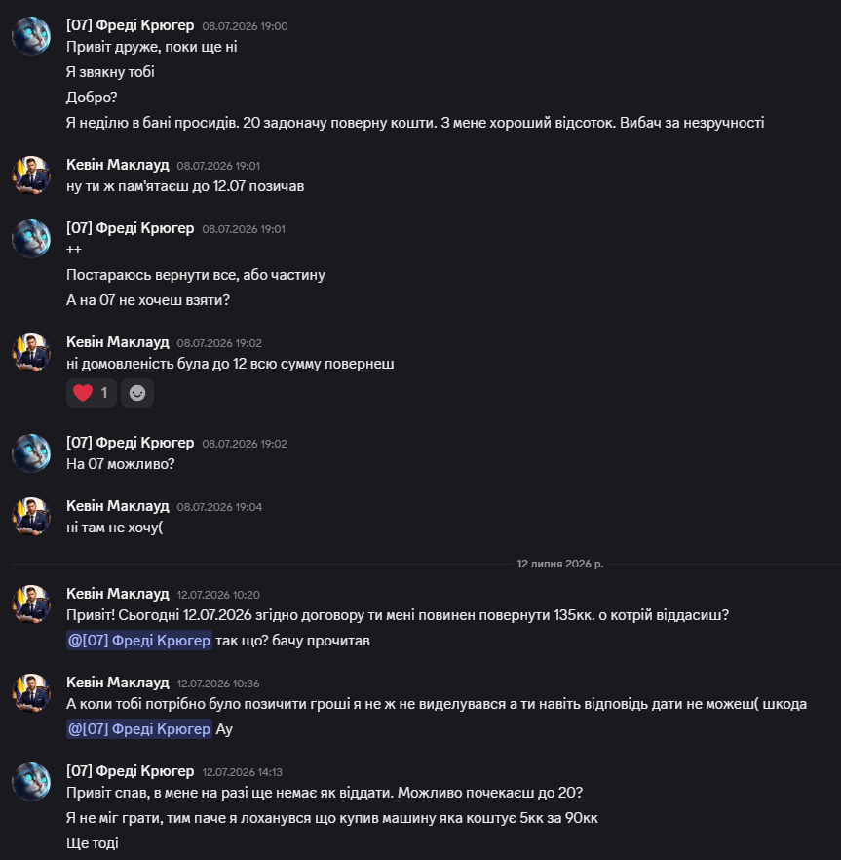Click Кевін Маклауд avatar at 10:36 message
This screenshot has width=841, height=860.
tap(31, 692)
